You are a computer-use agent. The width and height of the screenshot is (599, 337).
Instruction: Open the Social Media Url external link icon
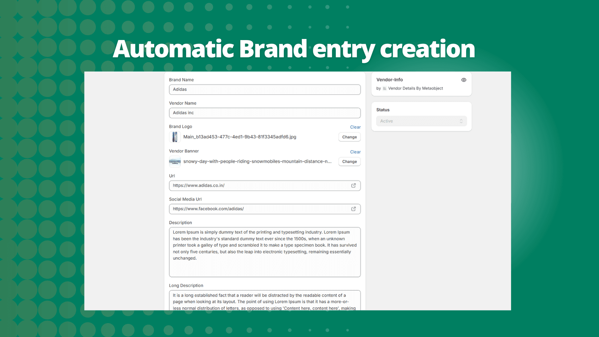(x=353, y=209)
